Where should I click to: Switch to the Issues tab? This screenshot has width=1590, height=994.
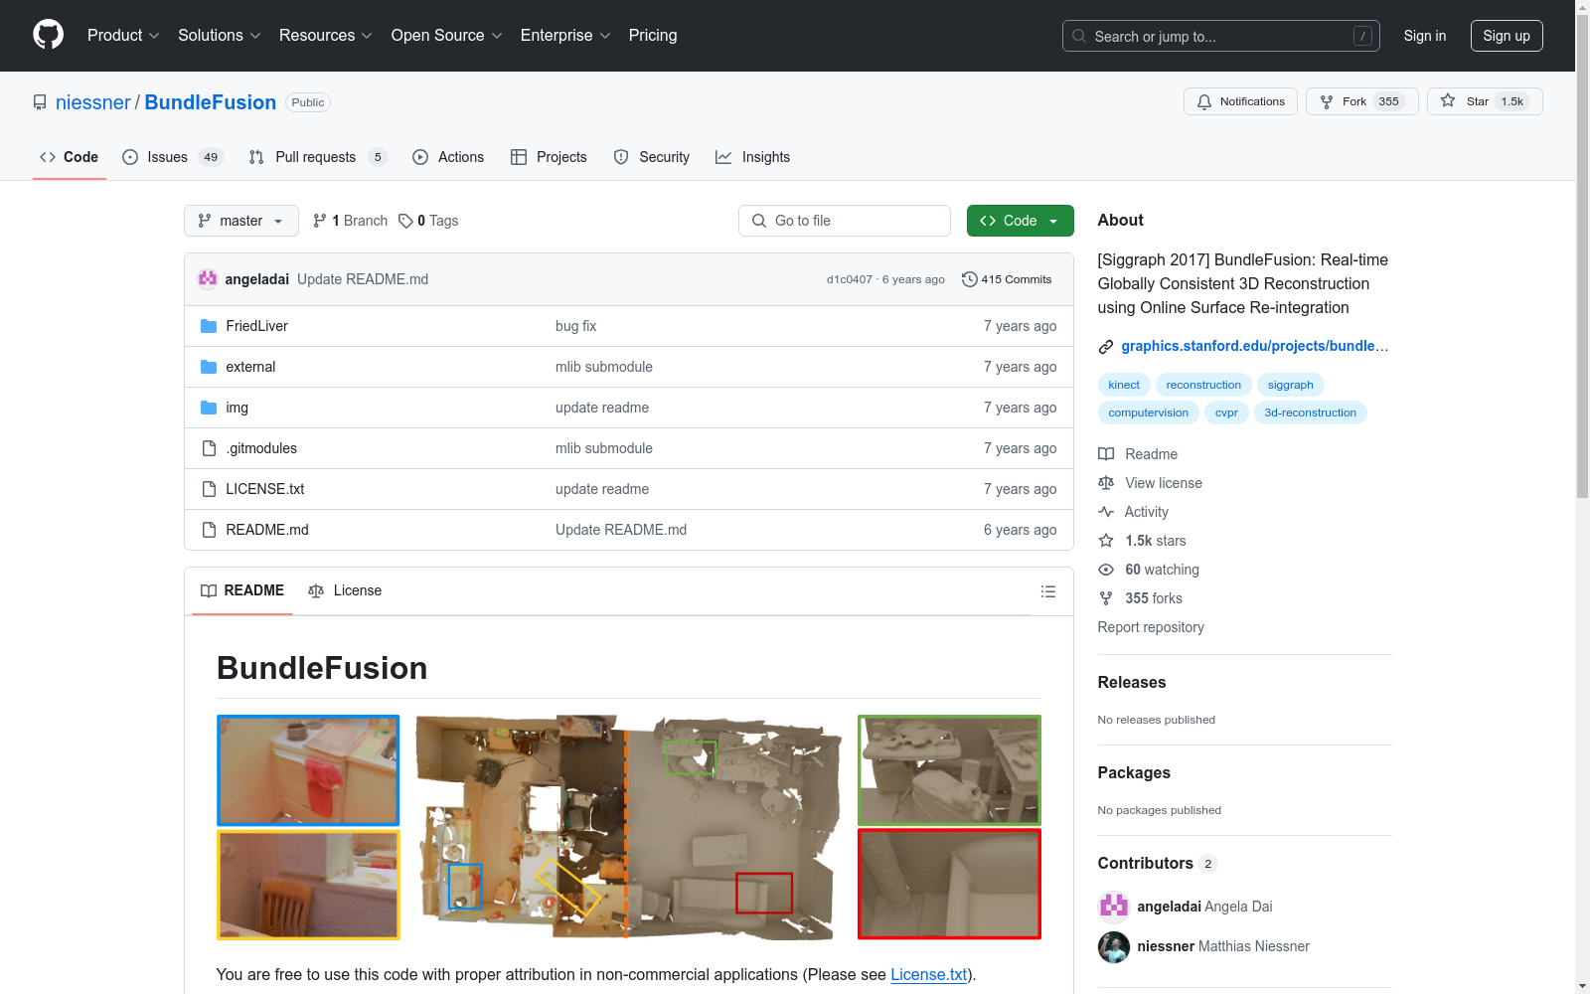[173, 157]
